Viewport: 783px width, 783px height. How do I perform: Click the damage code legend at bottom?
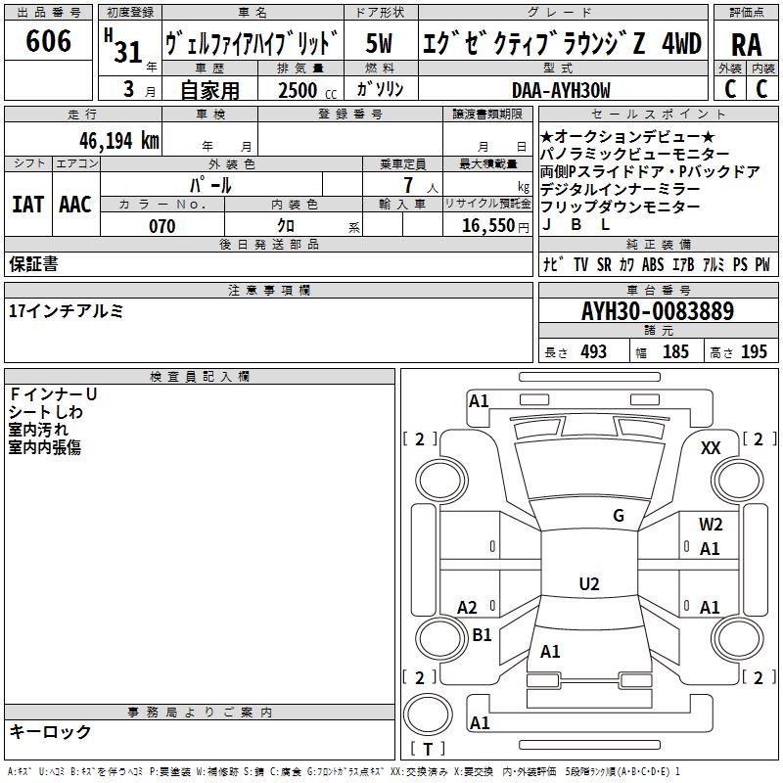tap(345, 772)
